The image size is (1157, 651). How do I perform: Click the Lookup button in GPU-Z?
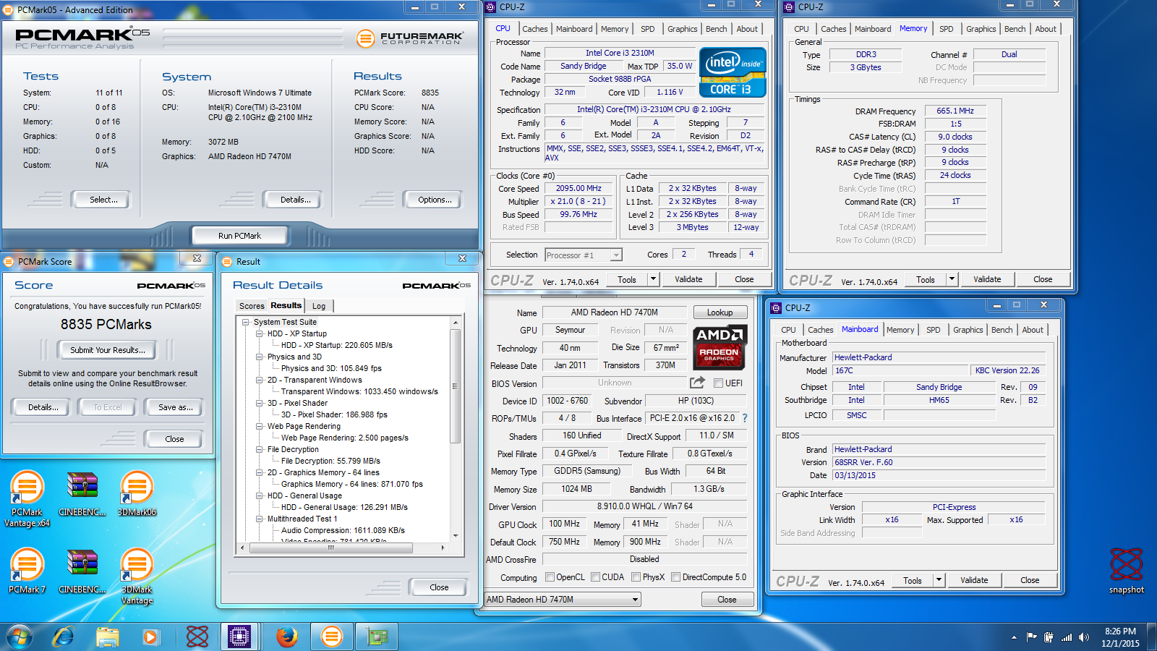[720, 312]
